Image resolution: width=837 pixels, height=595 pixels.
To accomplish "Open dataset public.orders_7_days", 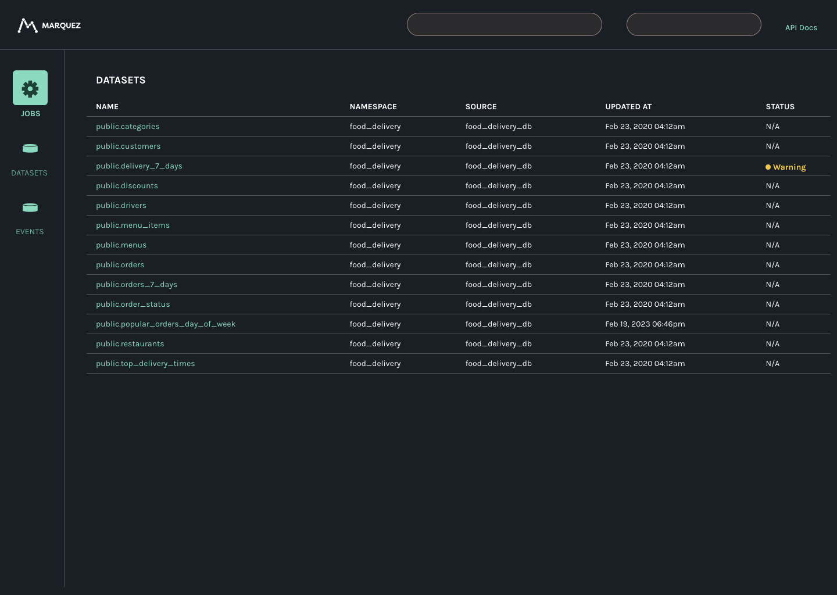I will click(x=136, y=285).
